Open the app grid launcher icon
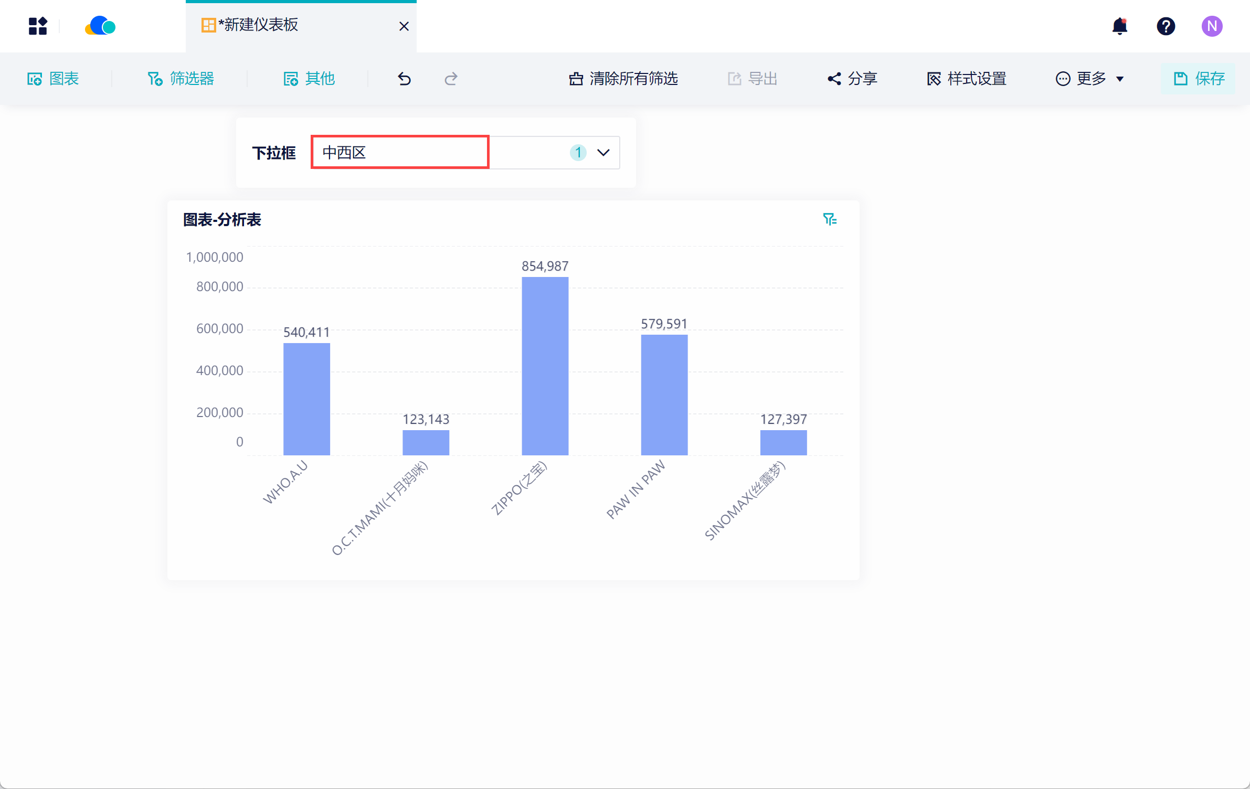The image size is (1250, 789). pyautogui.click(x=38, y=26)
